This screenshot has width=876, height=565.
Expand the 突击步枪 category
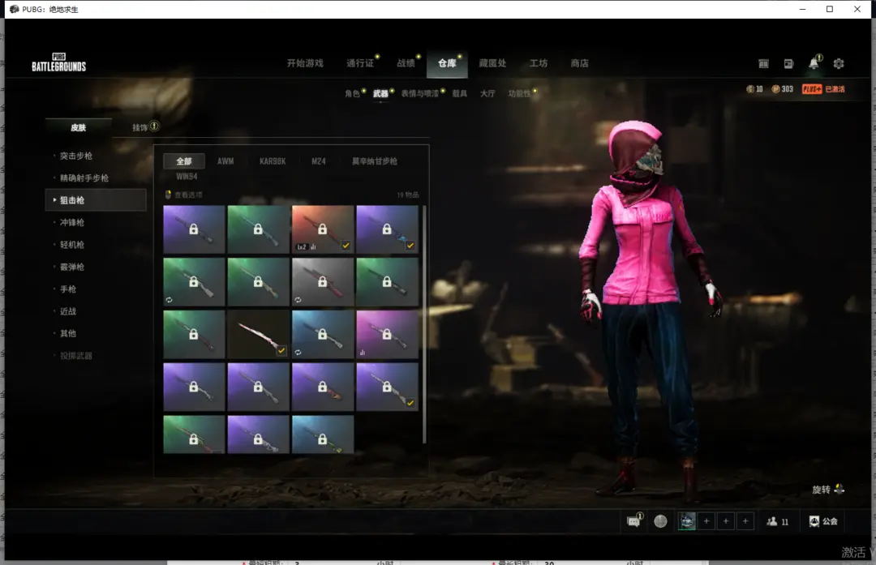click(x=76, y=156)
